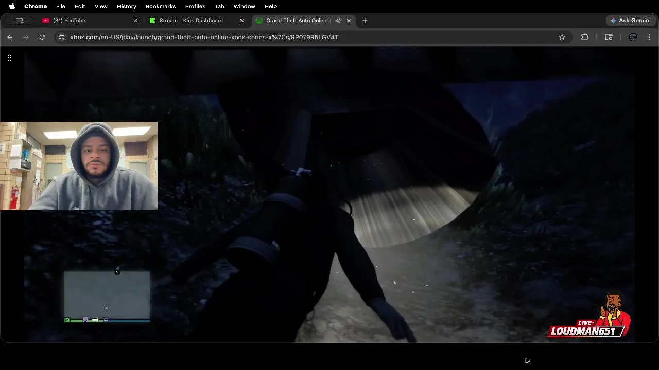Screen dimensions: 659x370
Task: Focus the xbox.com address bar URL
Action: click(204, 37)
